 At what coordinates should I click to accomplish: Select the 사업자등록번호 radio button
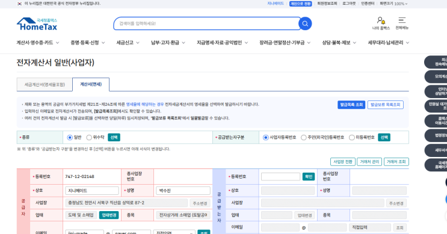point(265,137)
